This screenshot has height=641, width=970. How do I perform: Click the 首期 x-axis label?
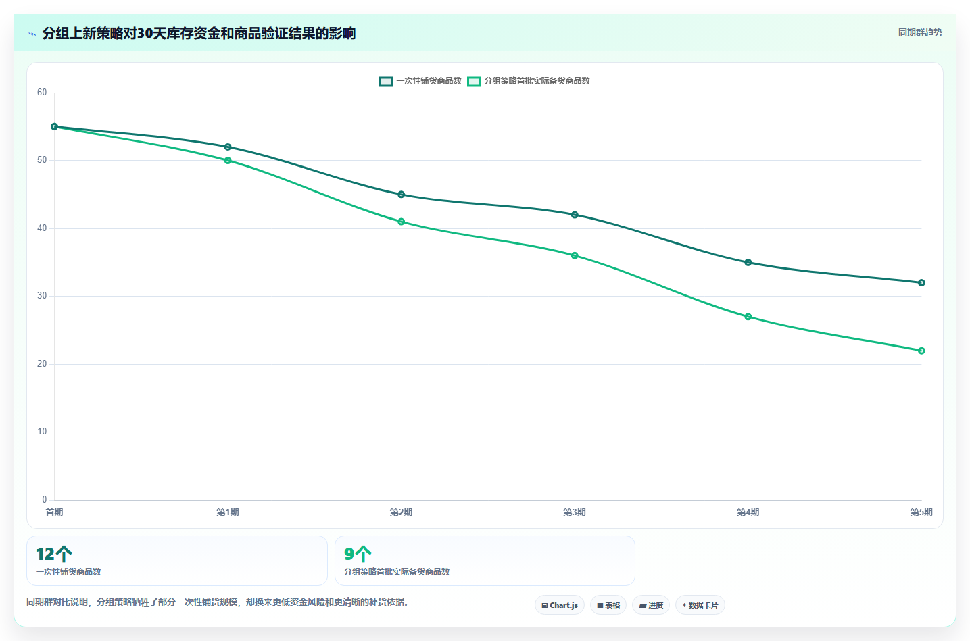click(x=55, y=512)
